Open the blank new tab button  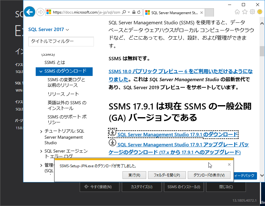pyautogui.click(x=209, y=13)
